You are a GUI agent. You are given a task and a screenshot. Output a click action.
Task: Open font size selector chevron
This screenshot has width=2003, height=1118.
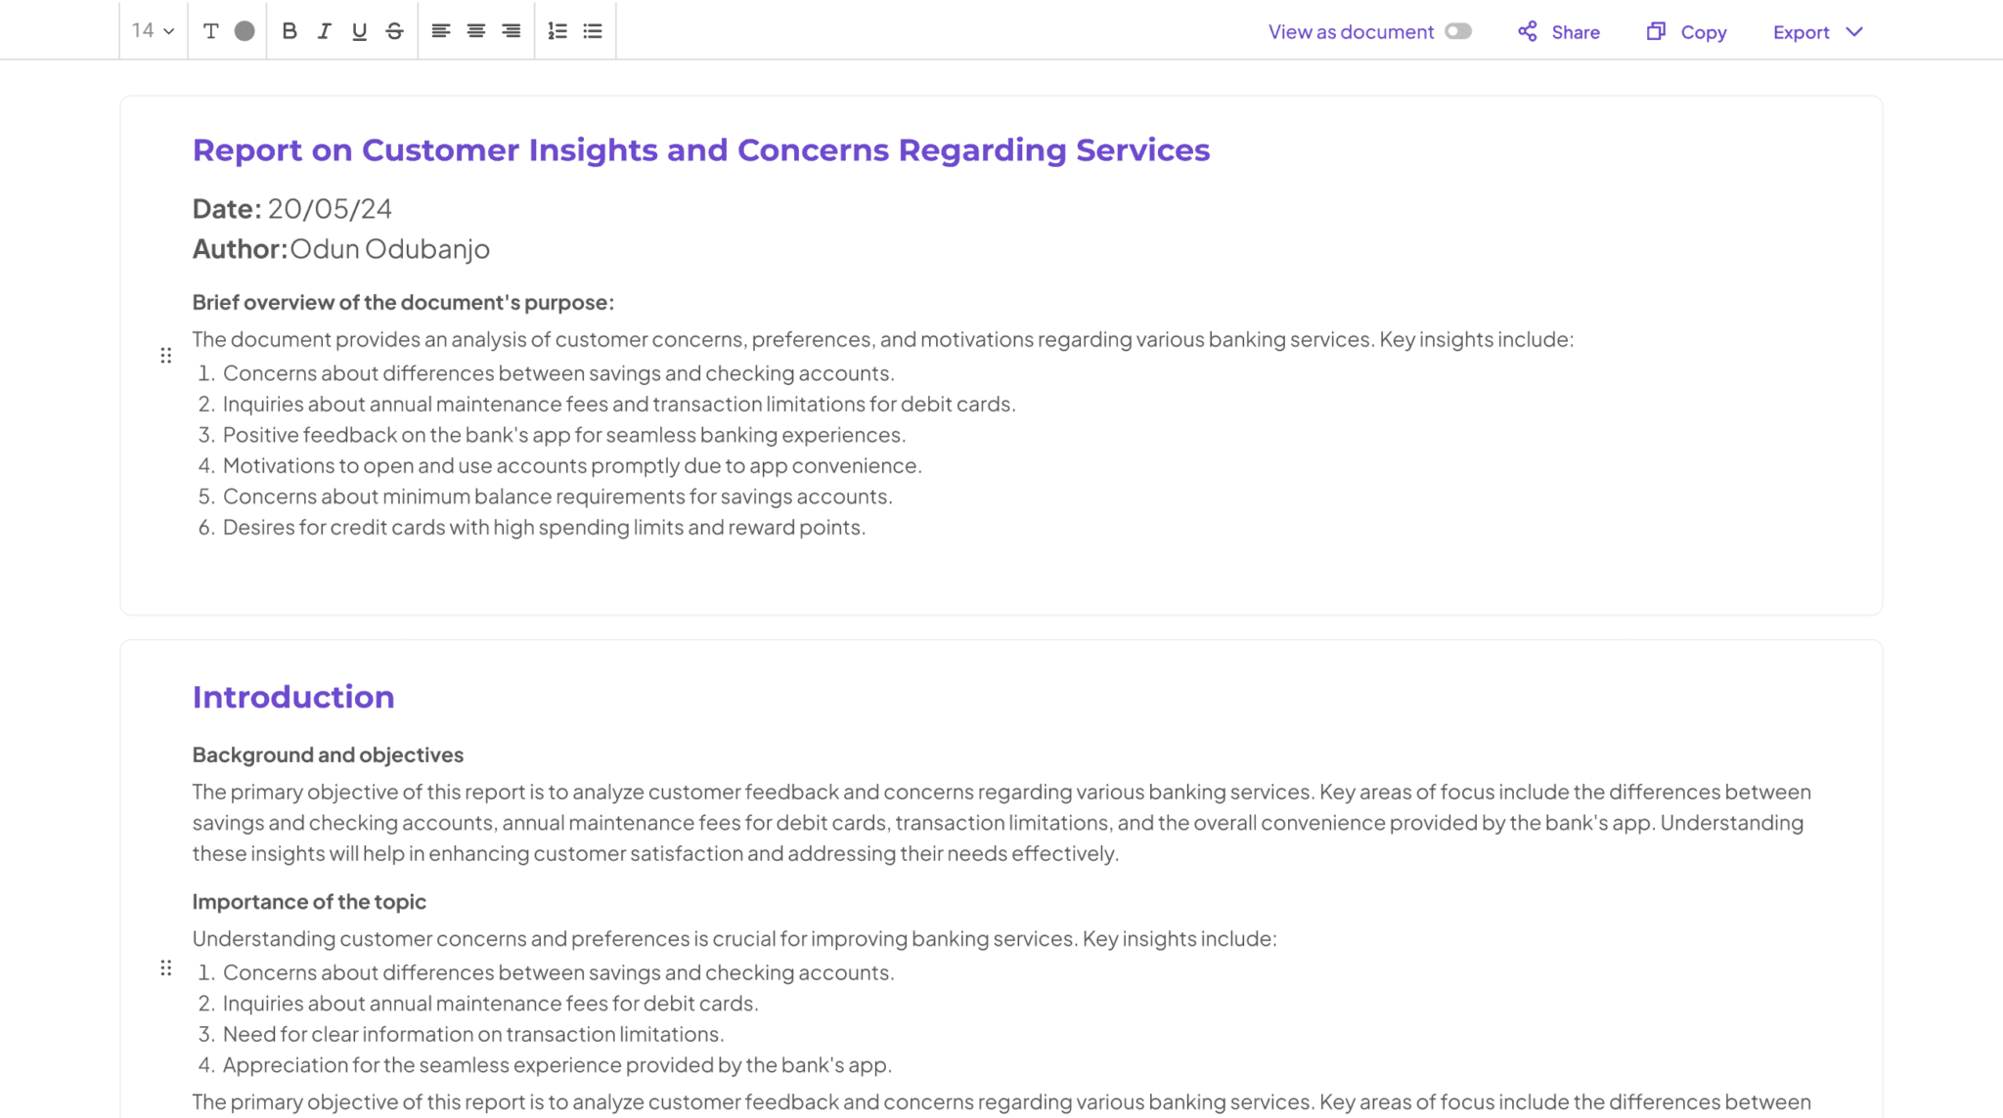pyautogui.click(x=170, y=30)
